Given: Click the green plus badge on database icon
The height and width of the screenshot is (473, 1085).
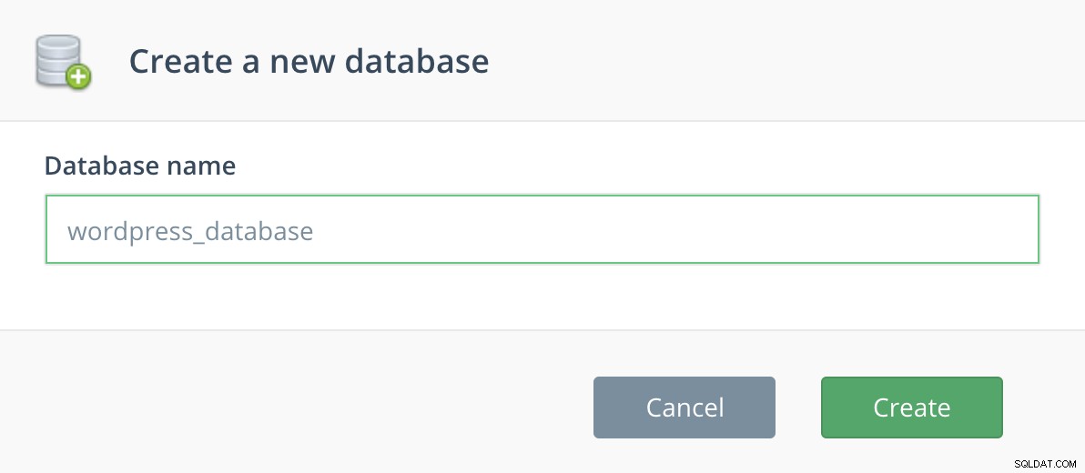Looking at the screenshot, I should click(79, 76).
